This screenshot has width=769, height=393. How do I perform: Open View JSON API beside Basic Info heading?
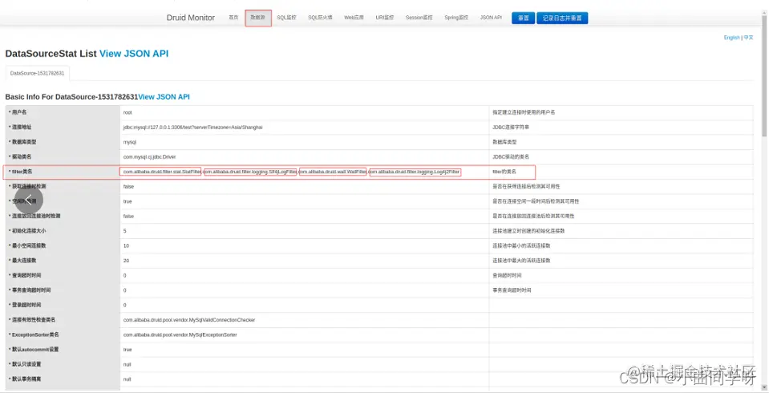164,97
